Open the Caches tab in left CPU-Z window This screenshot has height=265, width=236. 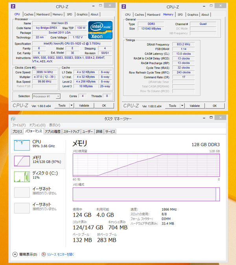tap(29, 14)
